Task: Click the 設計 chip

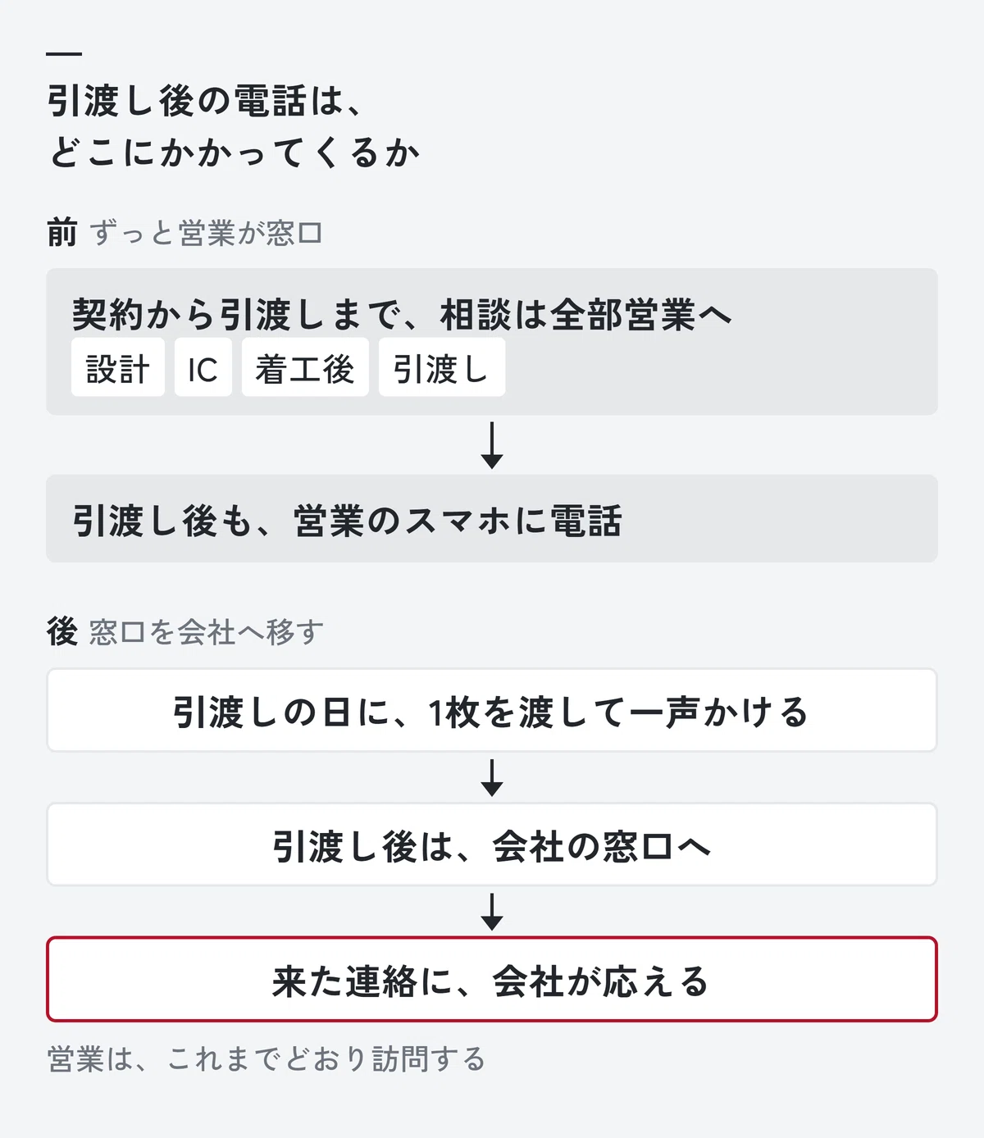Action: [118, 368]
